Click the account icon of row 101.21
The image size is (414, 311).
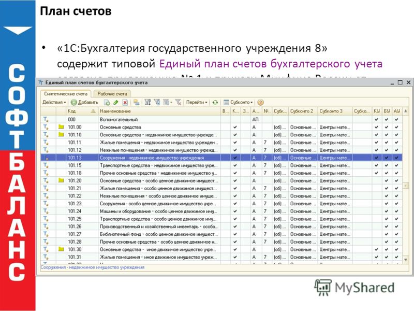pos(46,188)
